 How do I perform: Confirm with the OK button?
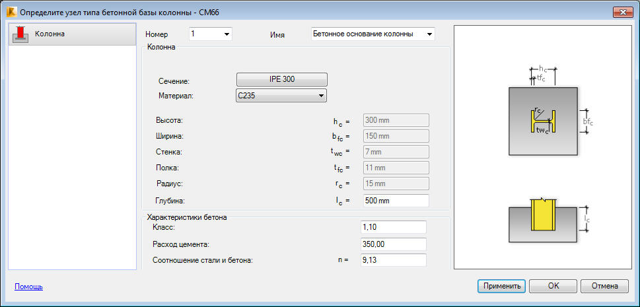pos(553,286)
